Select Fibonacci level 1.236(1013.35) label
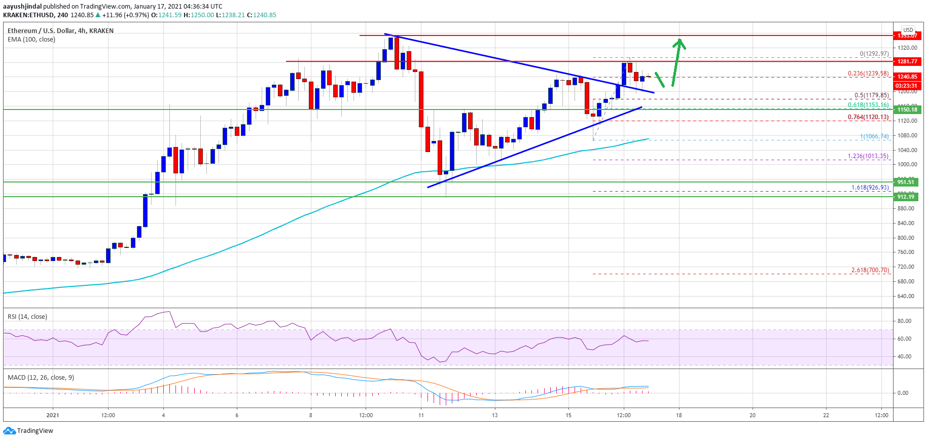The height and width of the screenshot is (440, 927). coord(868,156)
